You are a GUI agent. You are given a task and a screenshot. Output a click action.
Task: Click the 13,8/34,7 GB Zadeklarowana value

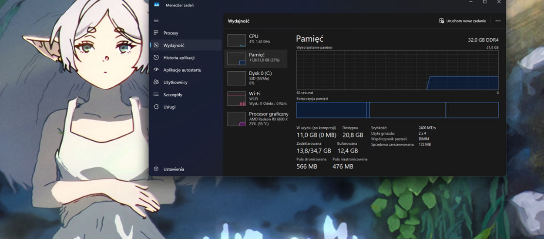point(314,151)
